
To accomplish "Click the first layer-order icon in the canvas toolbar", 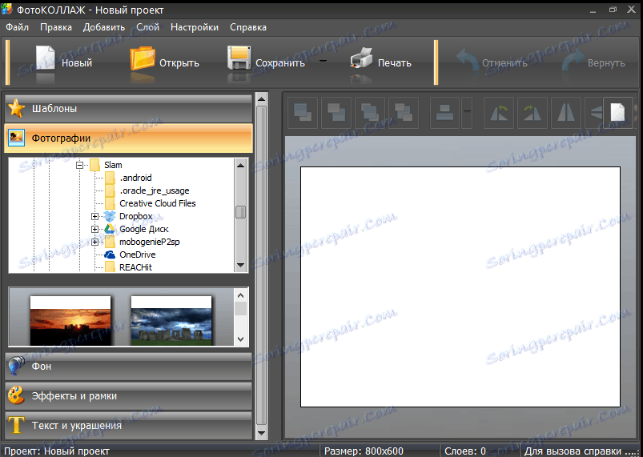I will 303,113.
